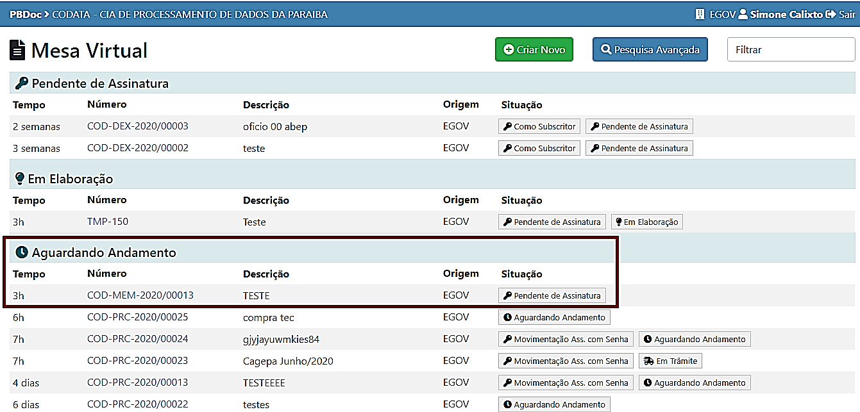The width and height of the screenshot is (860, 412).
Task: Click the lightbulb icon beside Em Elaboração heading
Action: (20, 179)
